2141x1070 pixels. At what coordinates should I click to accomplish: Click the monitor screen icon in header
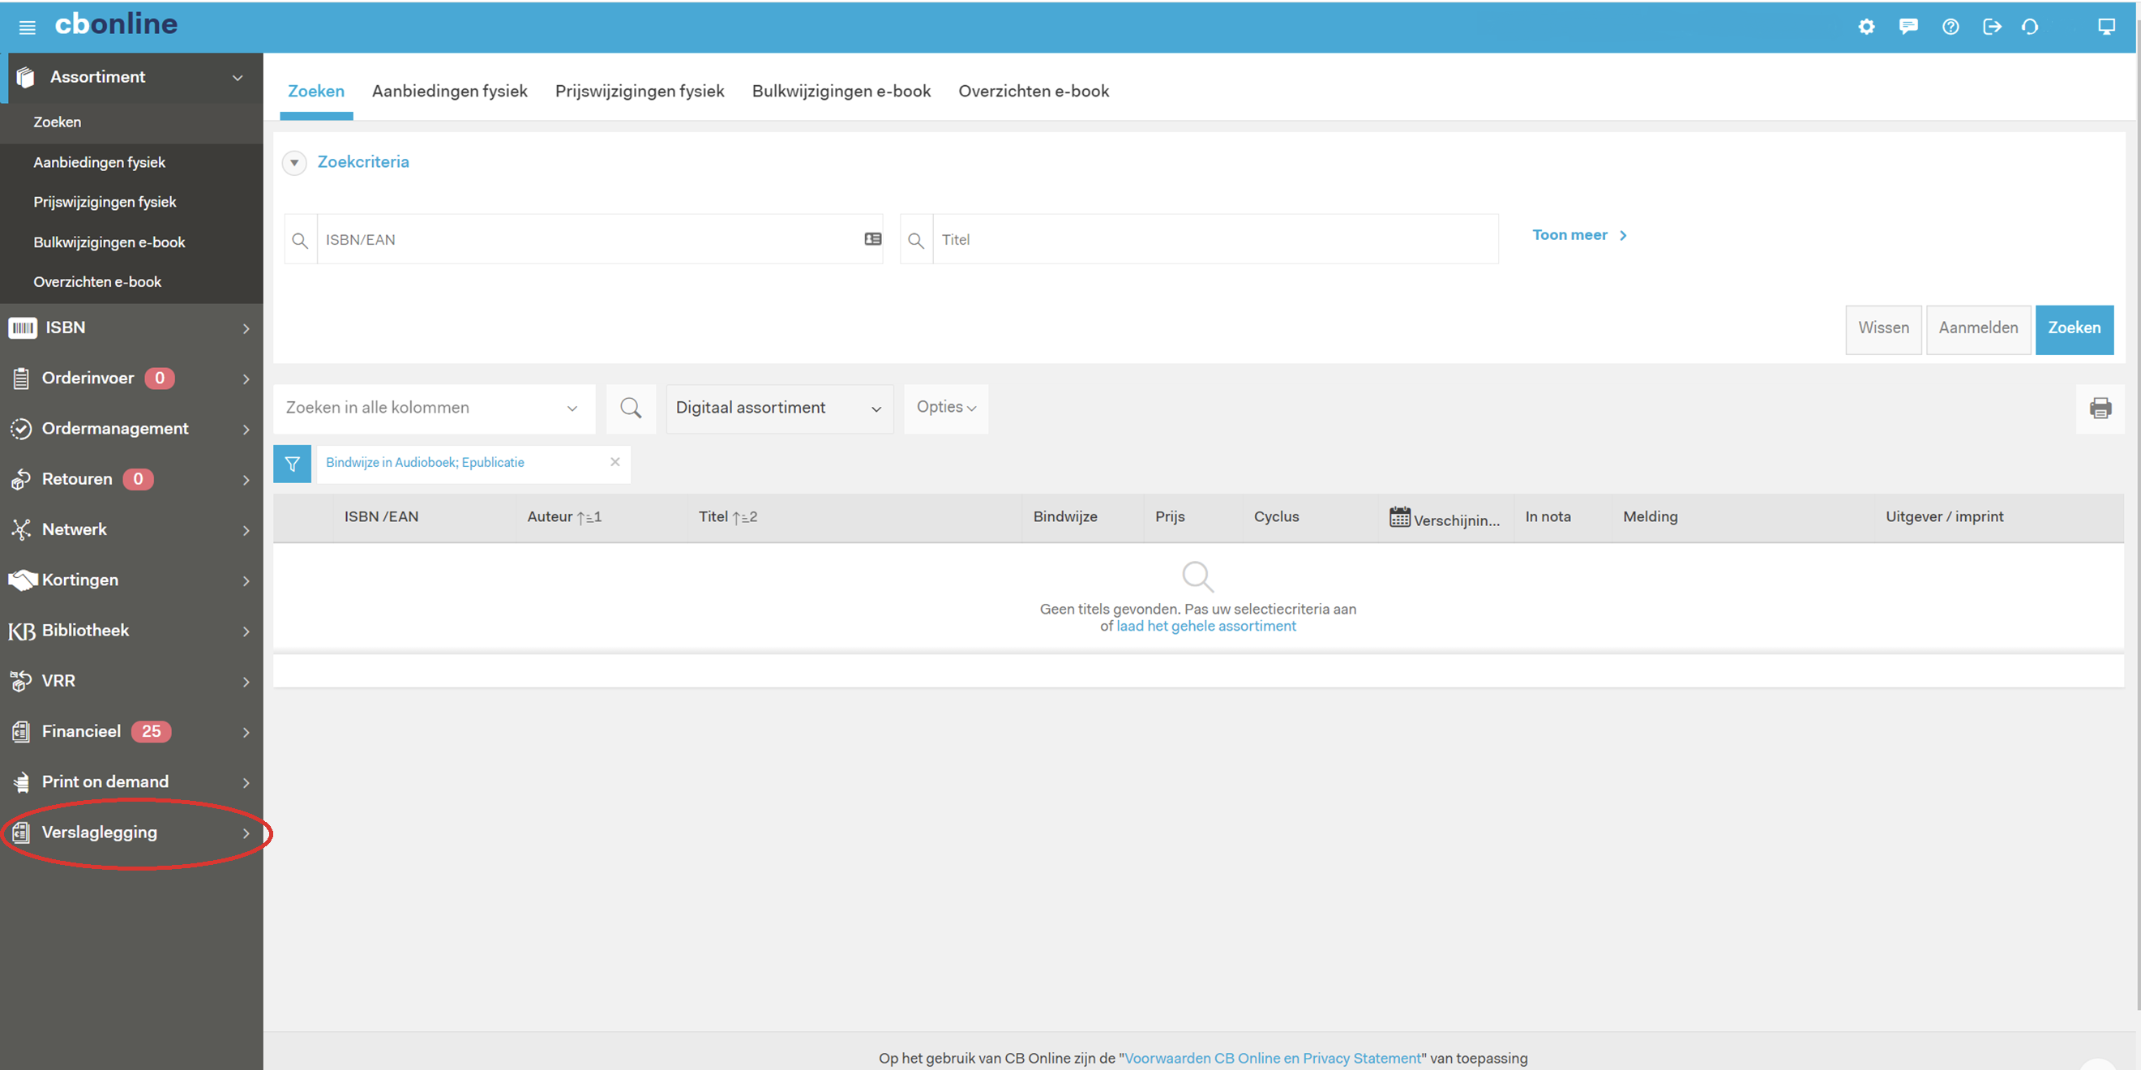pyautogui.click(x=2106, y=27)
